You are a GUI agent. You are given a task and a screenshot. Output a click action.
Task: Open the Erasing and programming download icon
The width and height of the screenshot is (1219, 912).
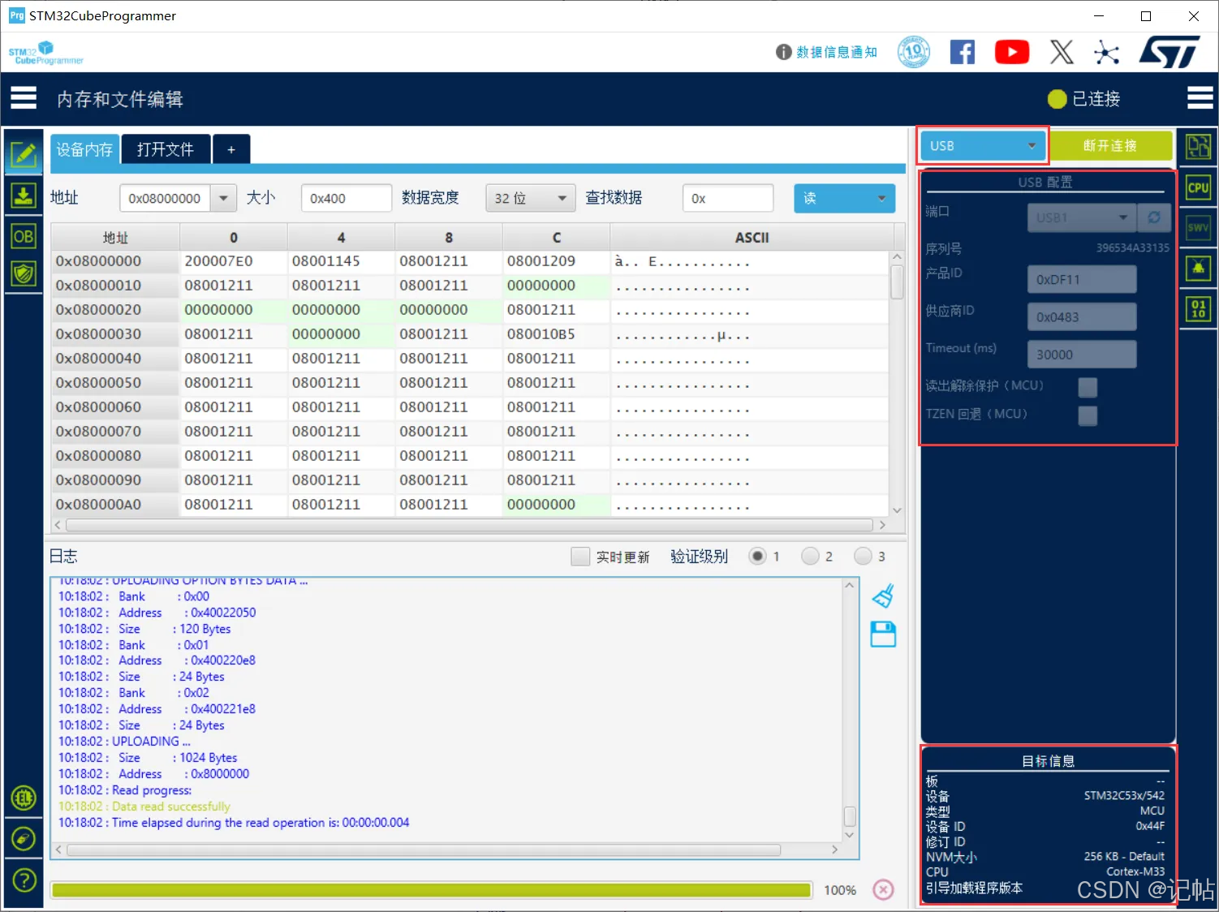click(24, 196)
